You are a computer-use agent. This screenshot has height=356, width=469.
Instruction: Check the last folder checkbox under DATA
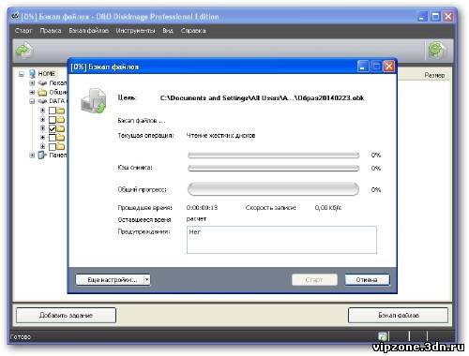pos(53,146)
